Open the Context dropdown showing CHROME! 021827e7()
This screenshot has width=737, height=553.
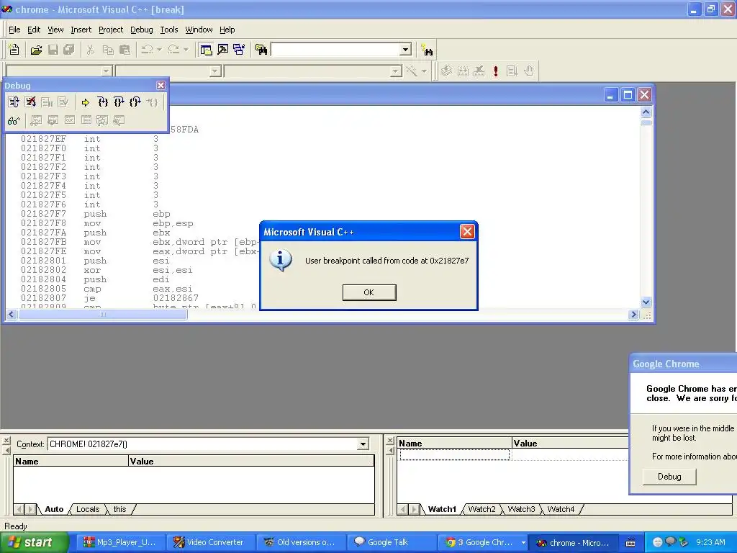coord(363,444)
